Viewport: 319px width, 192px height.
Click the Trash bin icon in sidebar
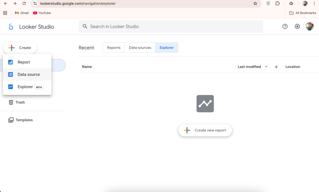click(11, 102)
